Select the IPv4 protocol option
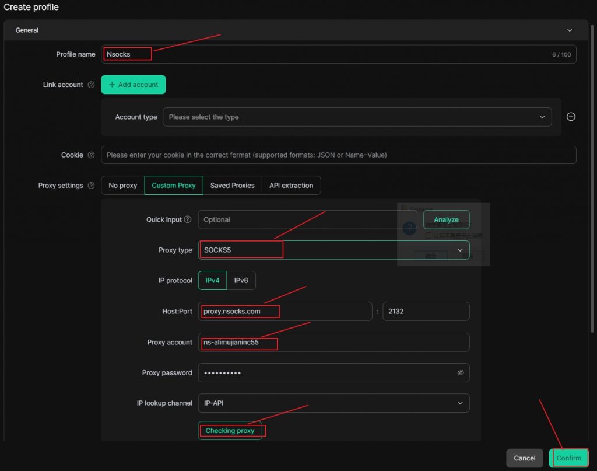 (212, 280)
